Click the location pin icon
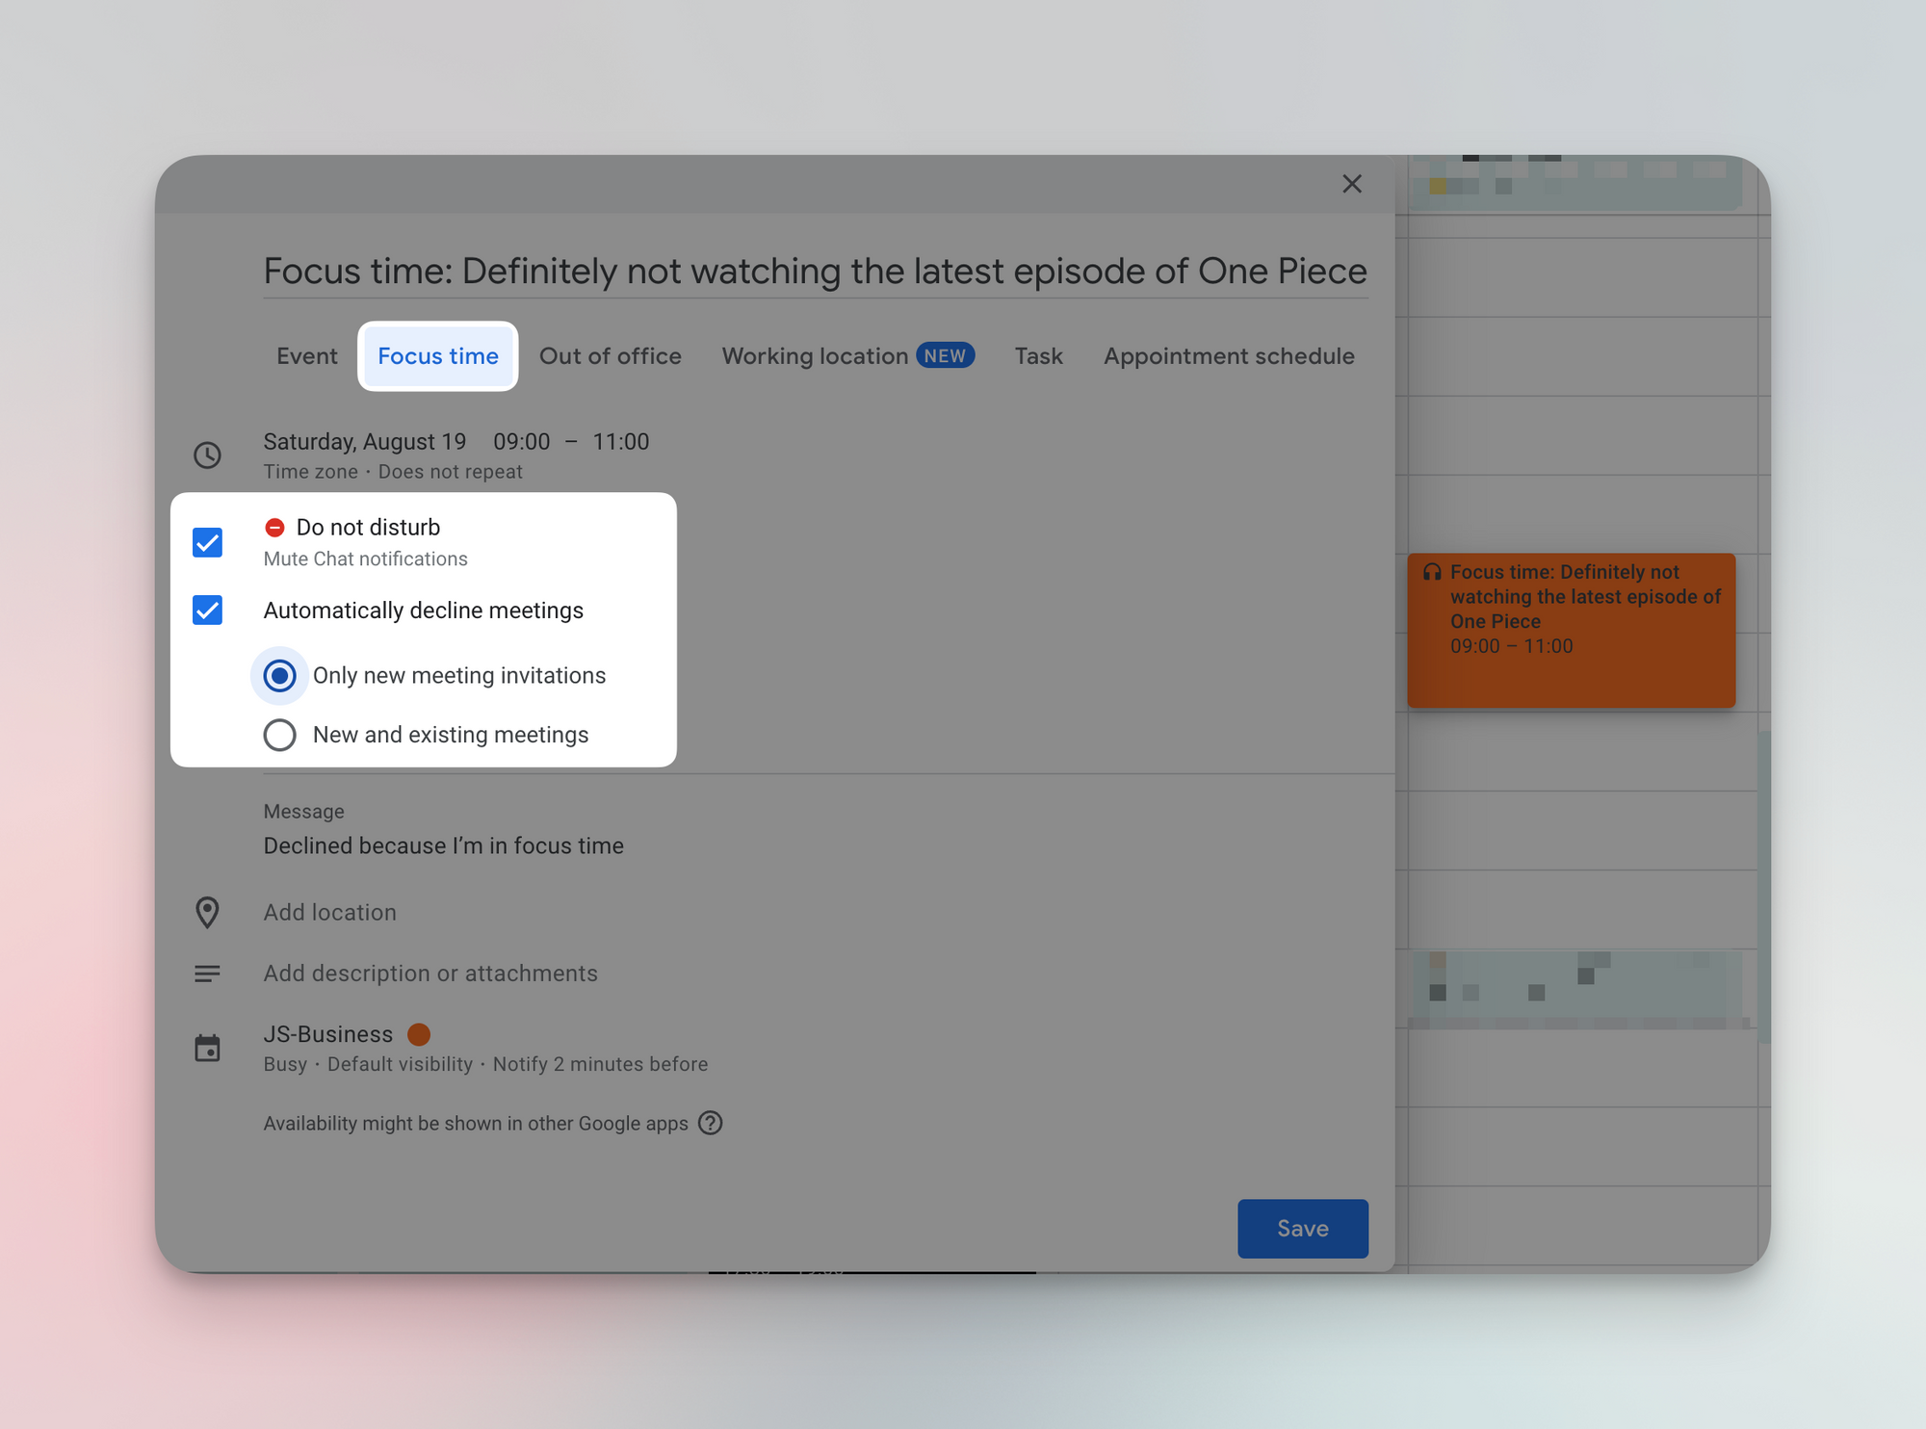 point(207,912)
